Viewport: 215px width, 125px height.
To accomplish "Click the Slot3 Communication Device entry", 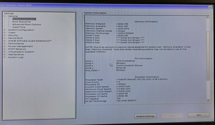I will [x=129, y=65].
